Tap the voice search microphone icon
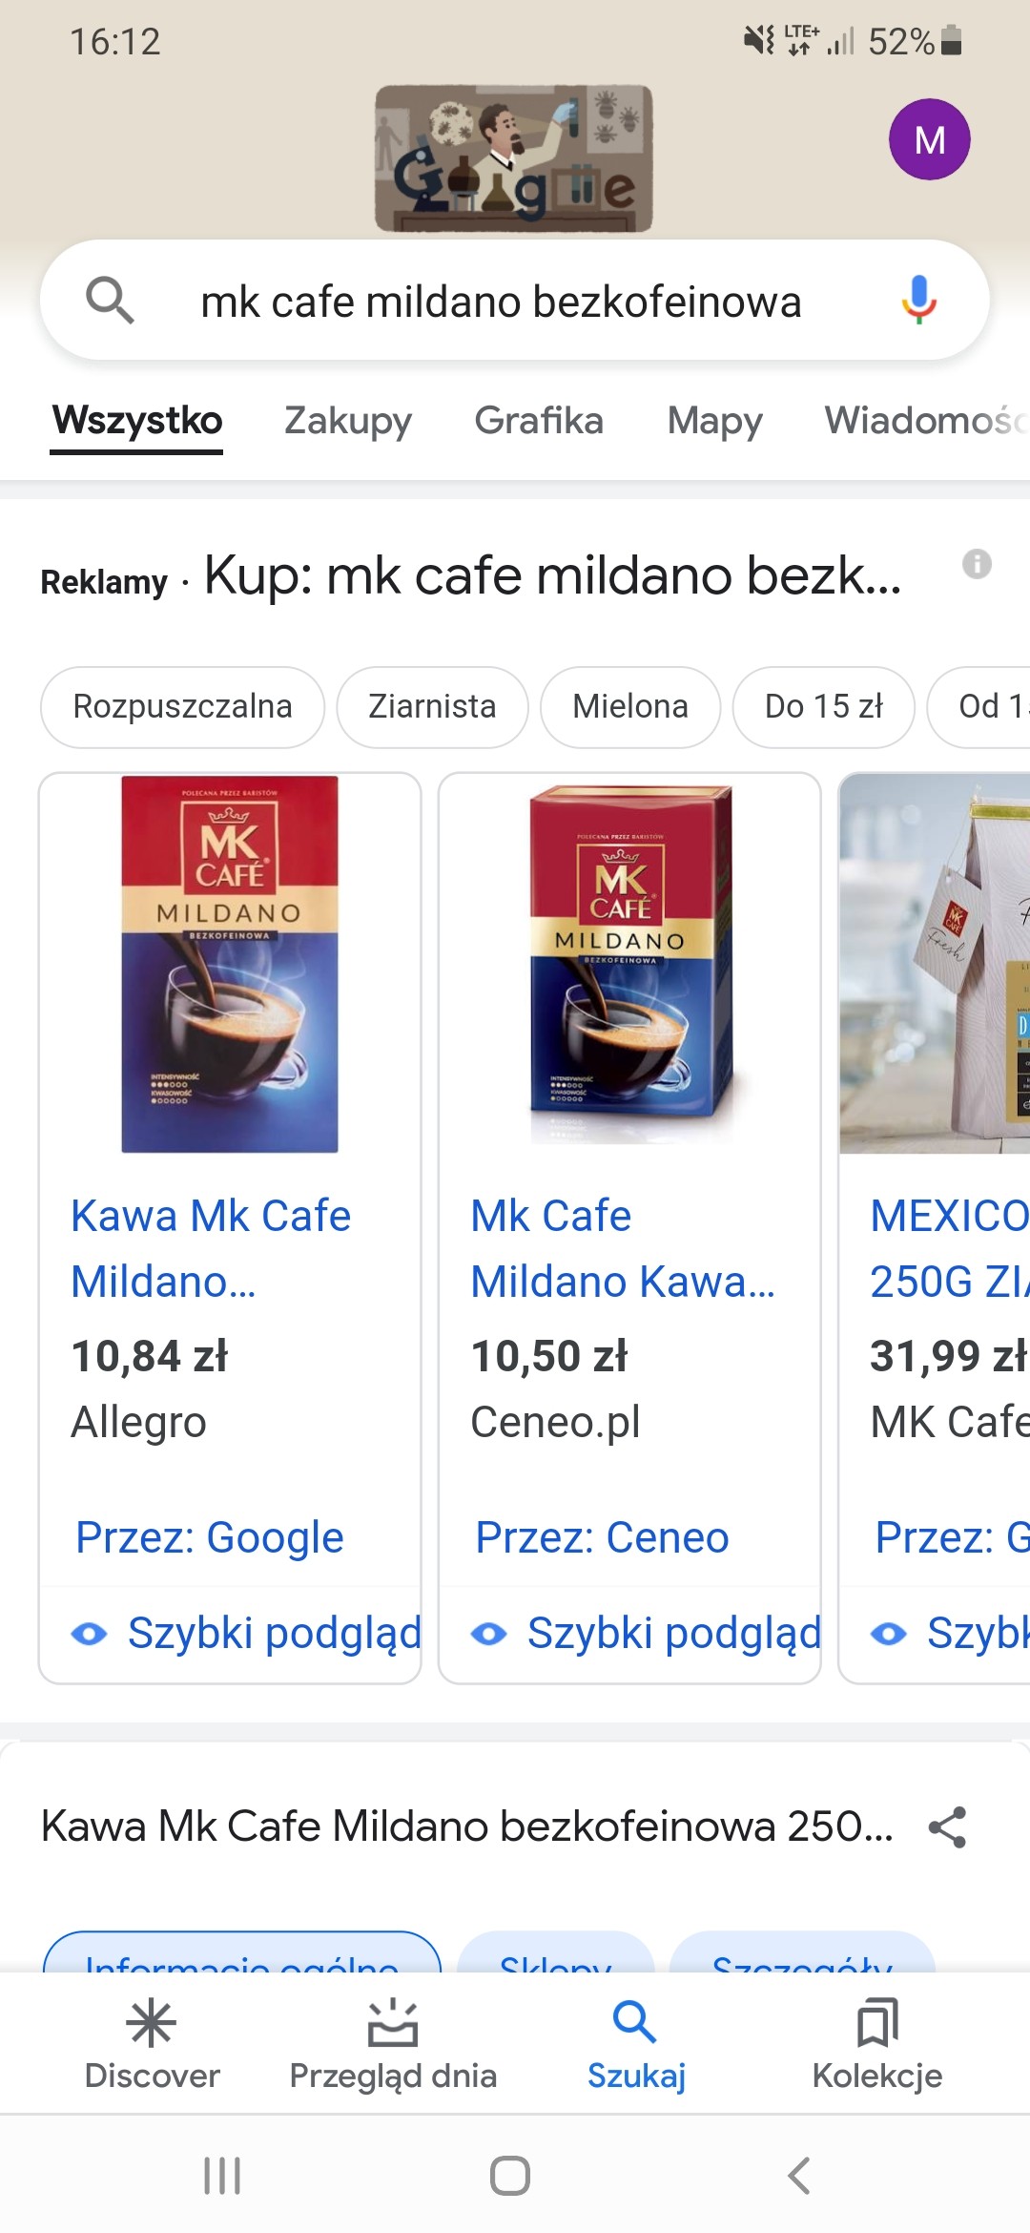The height and width of the screenshot is (2233, 1030). 918,301
